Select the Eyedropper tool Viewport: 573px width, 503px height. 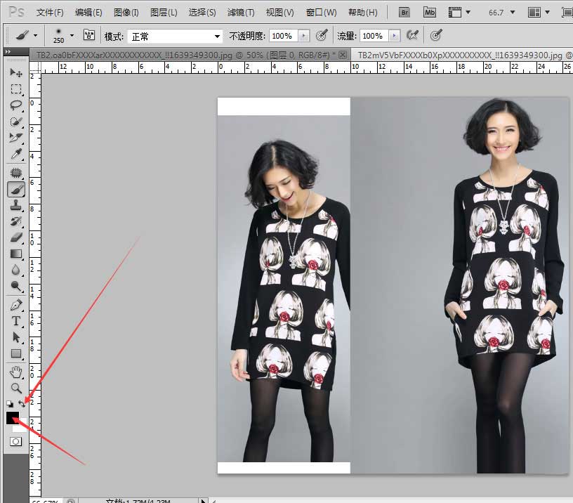tap(15, 155)
